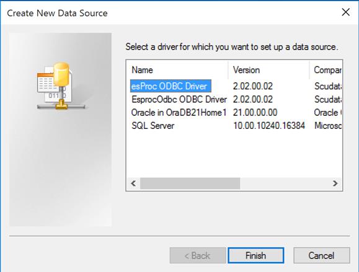The width and height of the screenshot is (359, 272).
Task: Click the data source wizard database icon
Action: (61, 86)
